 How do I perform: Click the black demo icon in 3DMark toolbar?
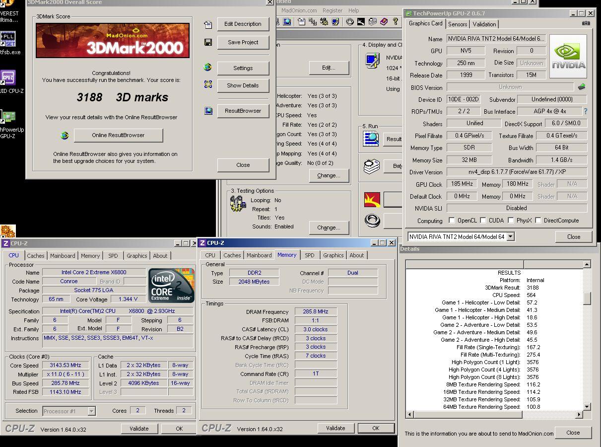[361, 22]
